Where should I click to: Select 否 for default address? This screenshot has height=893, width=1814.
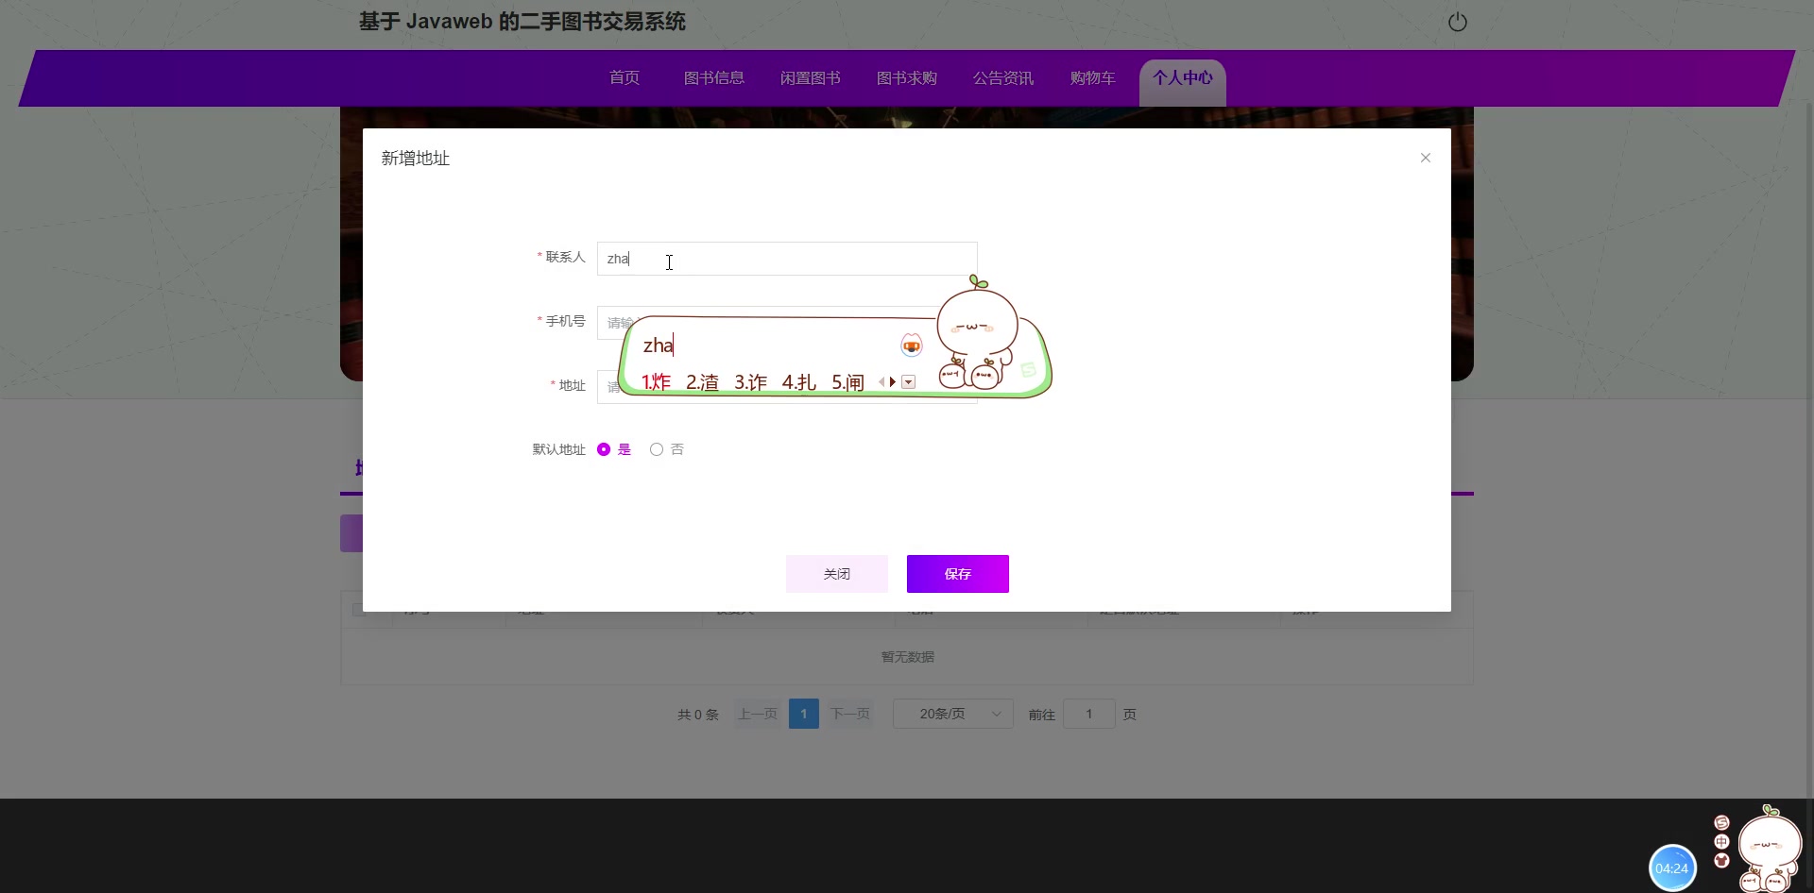click(x=667, y=449)
